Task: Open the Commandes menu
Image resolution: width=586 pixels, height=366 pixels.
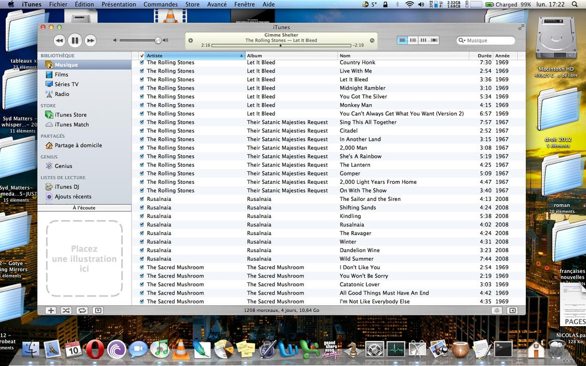Action: tap(161, 5)
